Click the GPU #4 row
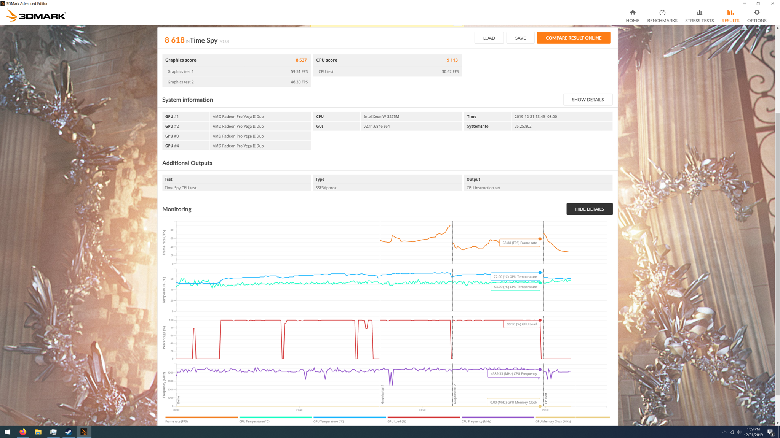 (x=237, y=146)
